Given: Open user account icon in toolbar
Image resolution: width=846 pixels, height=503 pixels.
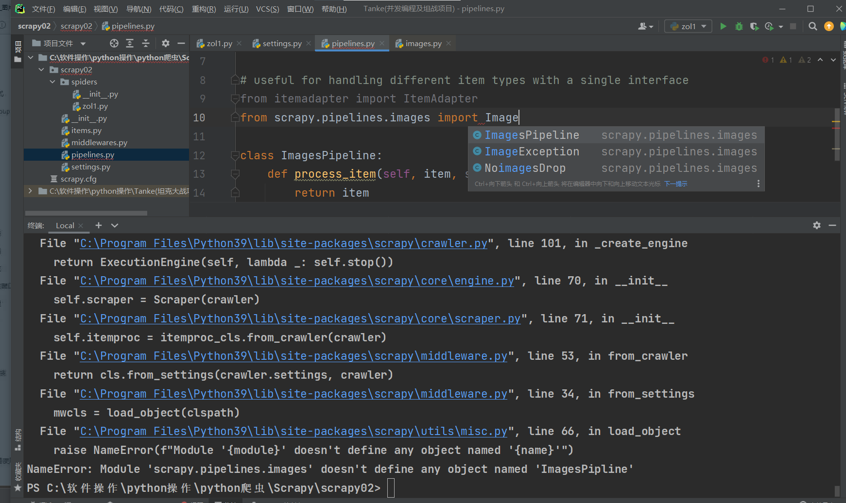Looking at the screenshot, I should point(645,26).
